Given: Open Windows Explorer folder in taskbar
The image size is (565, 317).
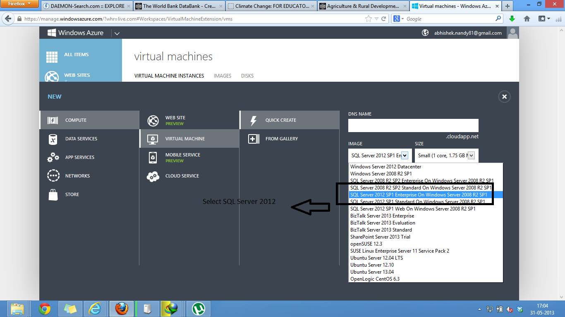Looking at the screenshot, I should click(x=17, y=308).
